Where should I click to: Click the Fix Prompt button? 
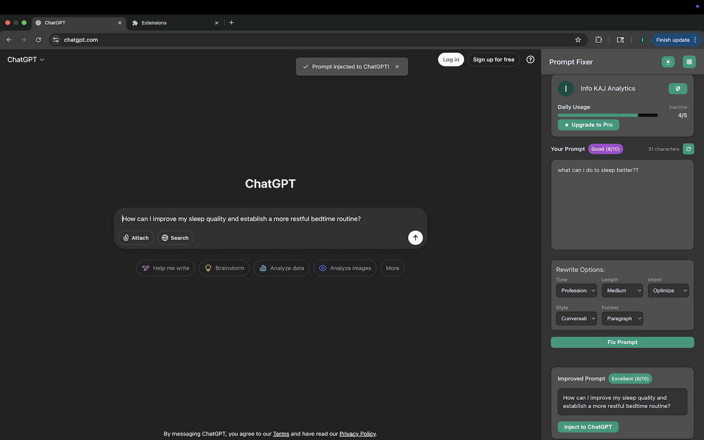point(622,342)
